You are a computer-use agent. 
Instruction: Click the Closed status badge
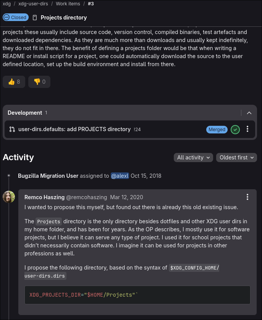[16, 17]
